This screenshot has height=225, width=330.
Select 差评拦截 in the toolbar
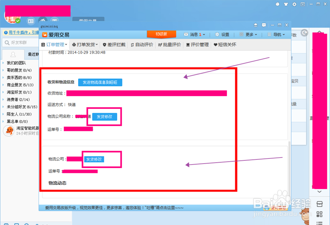tap(114, 44)
